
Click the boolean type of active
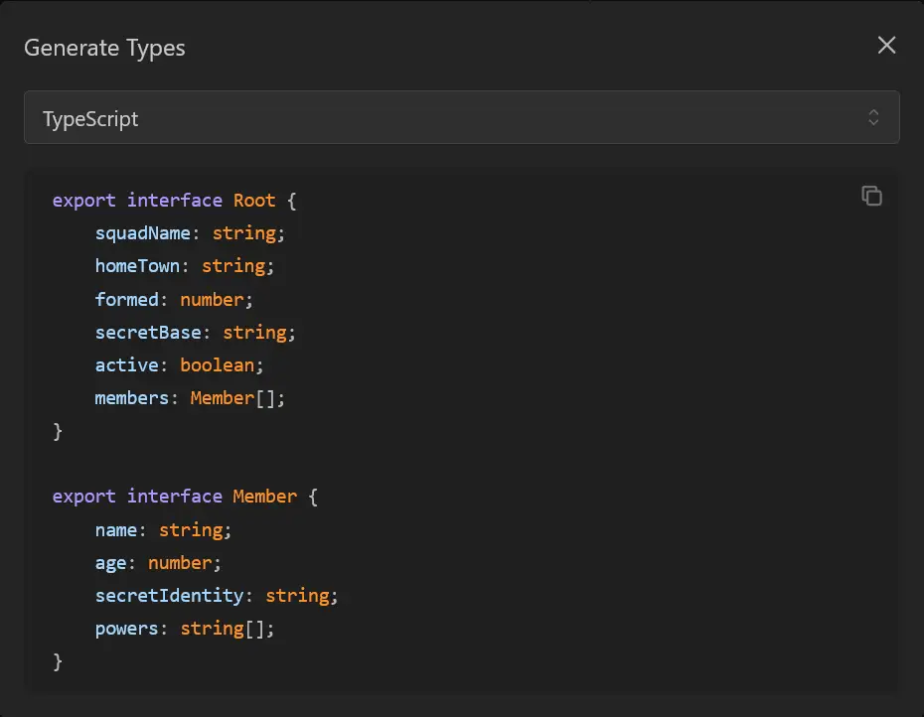pyautogui.click(x=218, y=364)
